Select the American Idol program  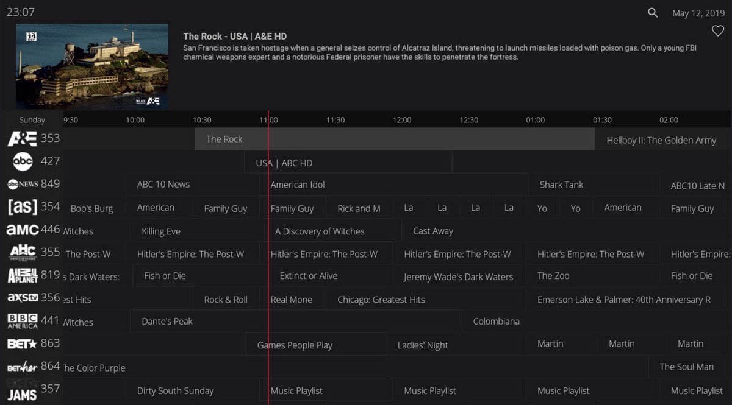pos(394,185)
